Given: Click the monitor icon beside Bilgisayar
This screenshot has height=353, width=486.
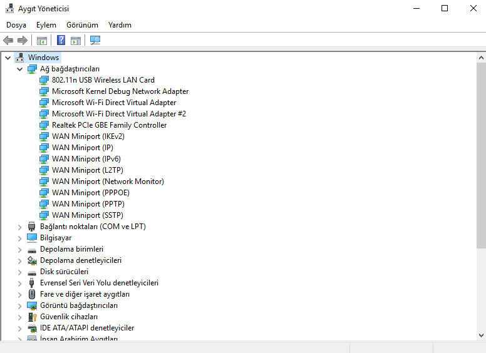Looking at the screenshot, I should click(31, 238).
